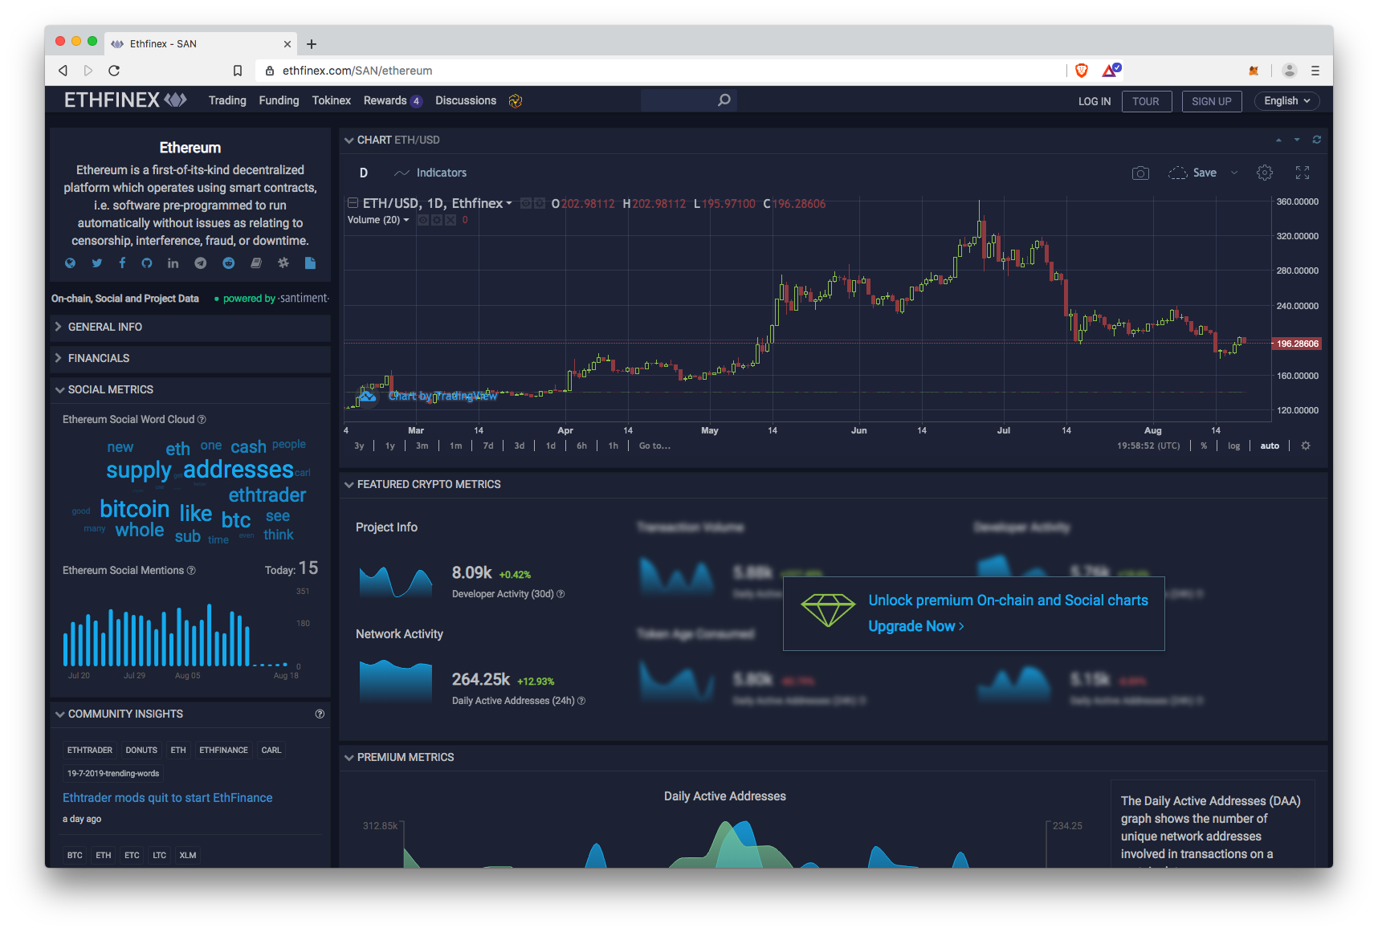This screenshot has height=932, width=1378.
Task: Select the 7d chart range
Action: pyautogui.click(x=488, y=446)
